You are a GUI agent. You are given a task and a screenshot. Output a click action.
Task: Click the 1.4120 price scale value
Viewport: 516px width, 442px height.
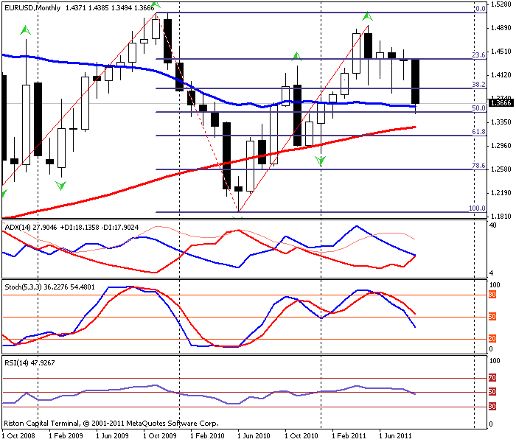pos(501,75)
